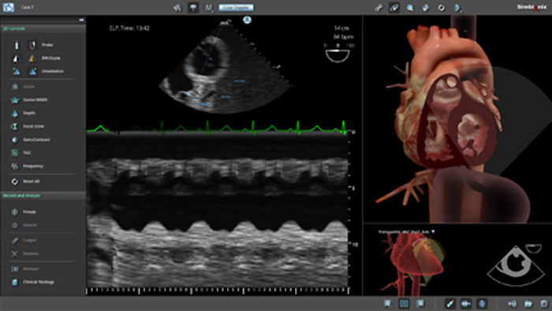Screen dimensions: 552x311
Task: Click the Caliper measurement tool
Action: [15, 241]
